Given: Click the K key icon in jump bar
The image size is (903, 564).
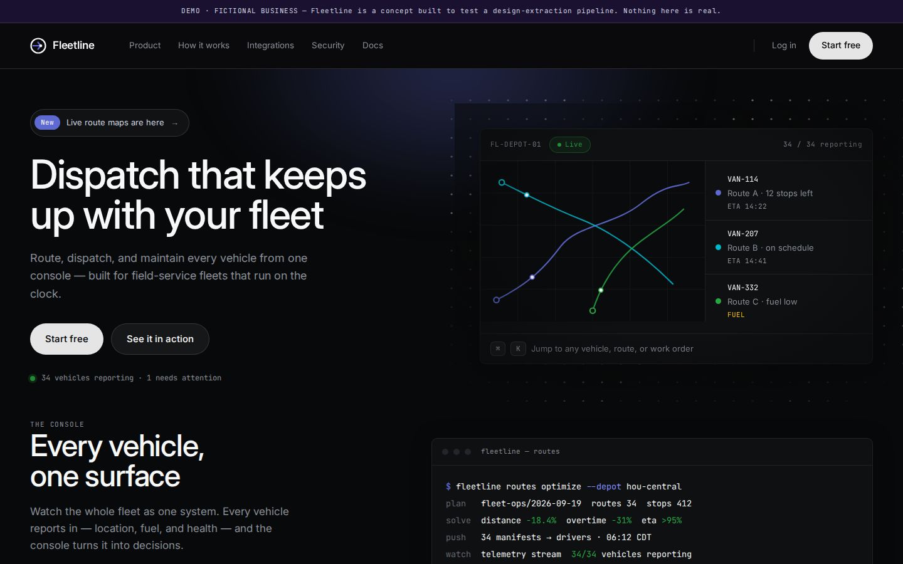Looking at the screenshot, I should click(518, 348).
